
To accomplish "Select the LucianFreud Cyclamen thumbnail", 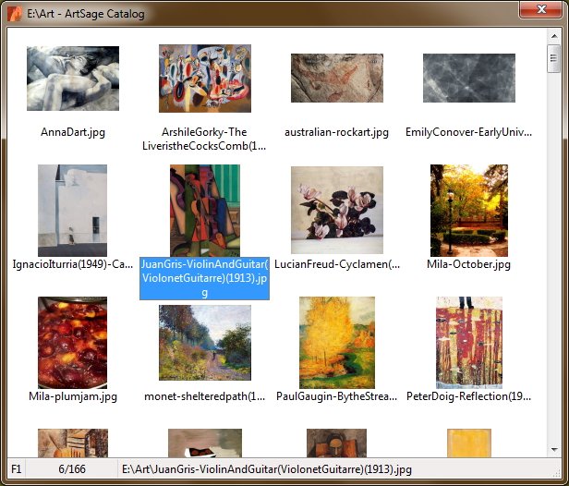I will (x=337, y=210).
